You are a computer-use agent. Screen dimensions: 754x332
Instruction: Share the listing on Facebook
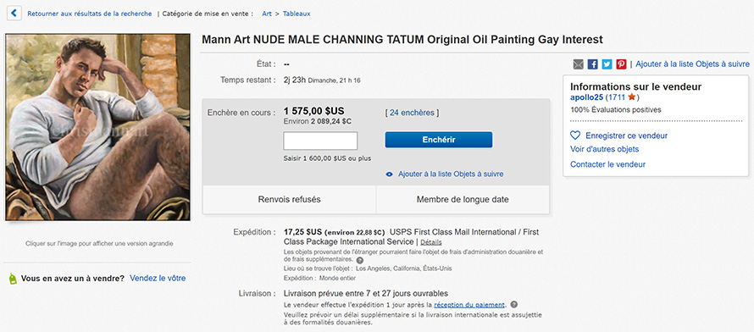(x=593, y=64)
